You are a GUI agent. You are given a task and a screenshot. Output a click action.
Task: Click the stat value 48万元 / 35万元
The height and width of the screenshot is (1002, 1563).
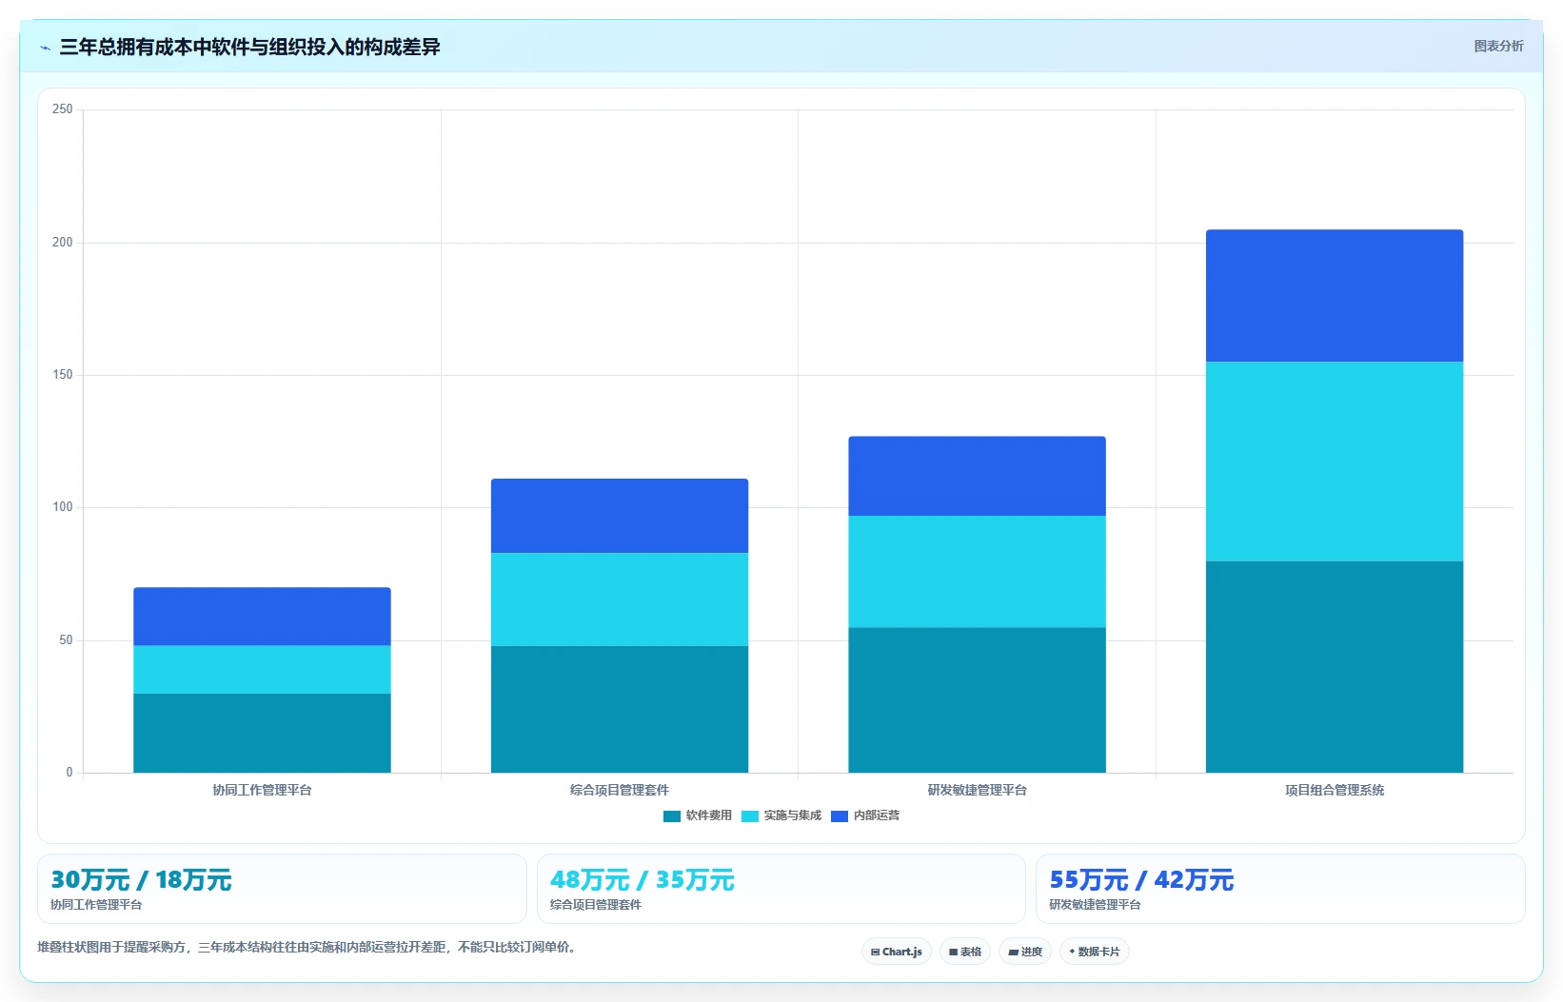pyautogui.click(x=643, y=880)
